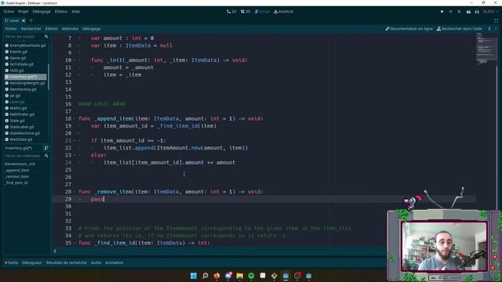Open the Aide menu
The width and height of the screenshot is (502, 282).
coord(75,12)
